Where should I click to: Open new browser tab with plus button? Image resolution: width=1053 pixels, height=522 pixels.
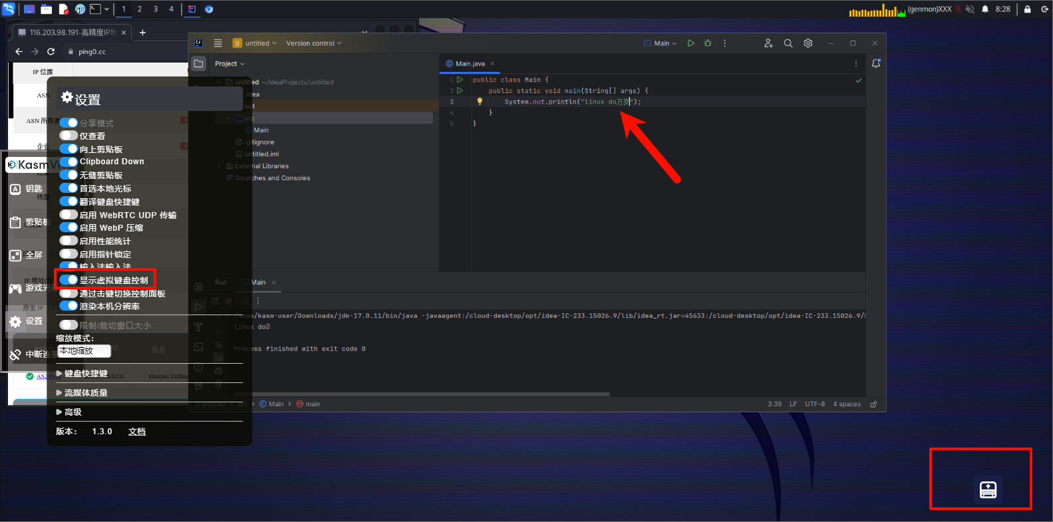[142, 32]
